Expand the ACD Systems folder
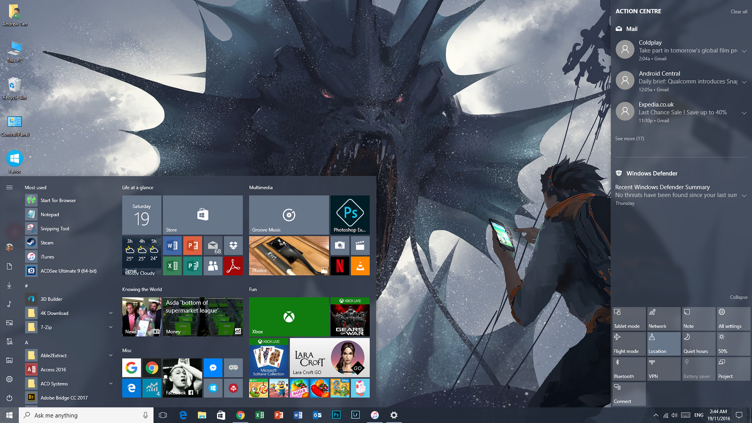 [111, 384]
